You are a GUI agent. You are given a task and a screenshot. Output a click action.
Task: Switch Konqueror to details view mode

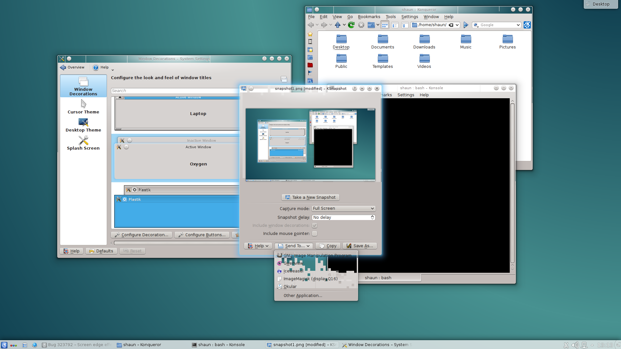point(395,25)
